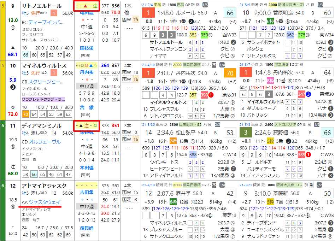Click rival horse サンレイポケット
The height and width of the screenshot is (241, 335).
pos(263,42)
